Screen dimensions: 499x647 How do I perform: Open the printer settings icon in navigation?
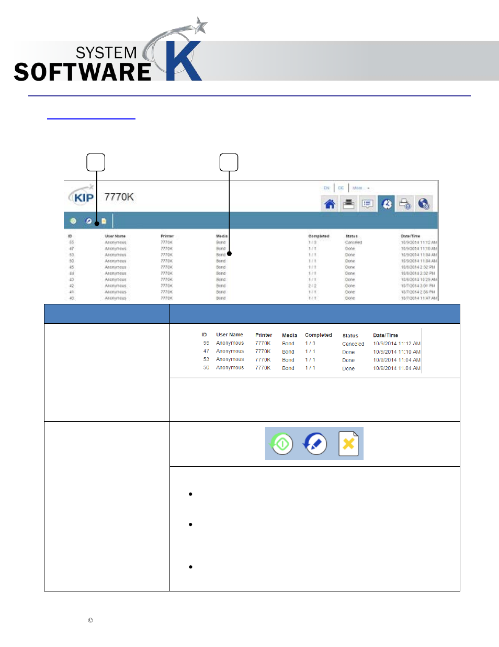click(405, 204)
